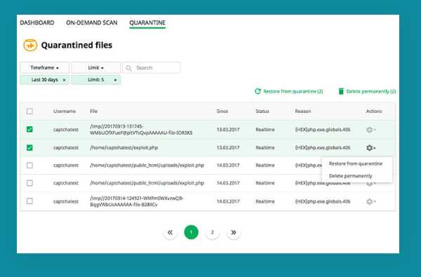This screenshot has width=421, height=277.
Task: Click the Quarantined files logo icon
Action: pyautogui.click(x=30, y=45)
